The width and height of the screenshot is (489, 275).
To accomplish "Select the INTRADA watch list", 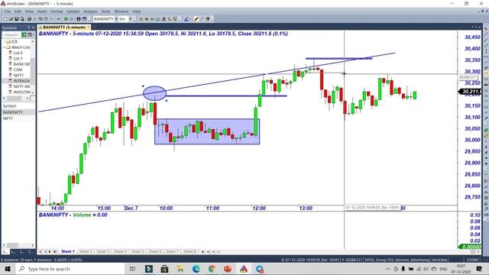I will [21, 81].
